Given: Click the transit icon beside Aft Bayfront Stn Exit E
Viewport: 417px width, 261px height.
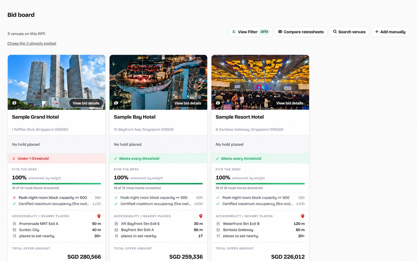Looking at the screenshot, I should pyautogui.click(x=116, y=224).
